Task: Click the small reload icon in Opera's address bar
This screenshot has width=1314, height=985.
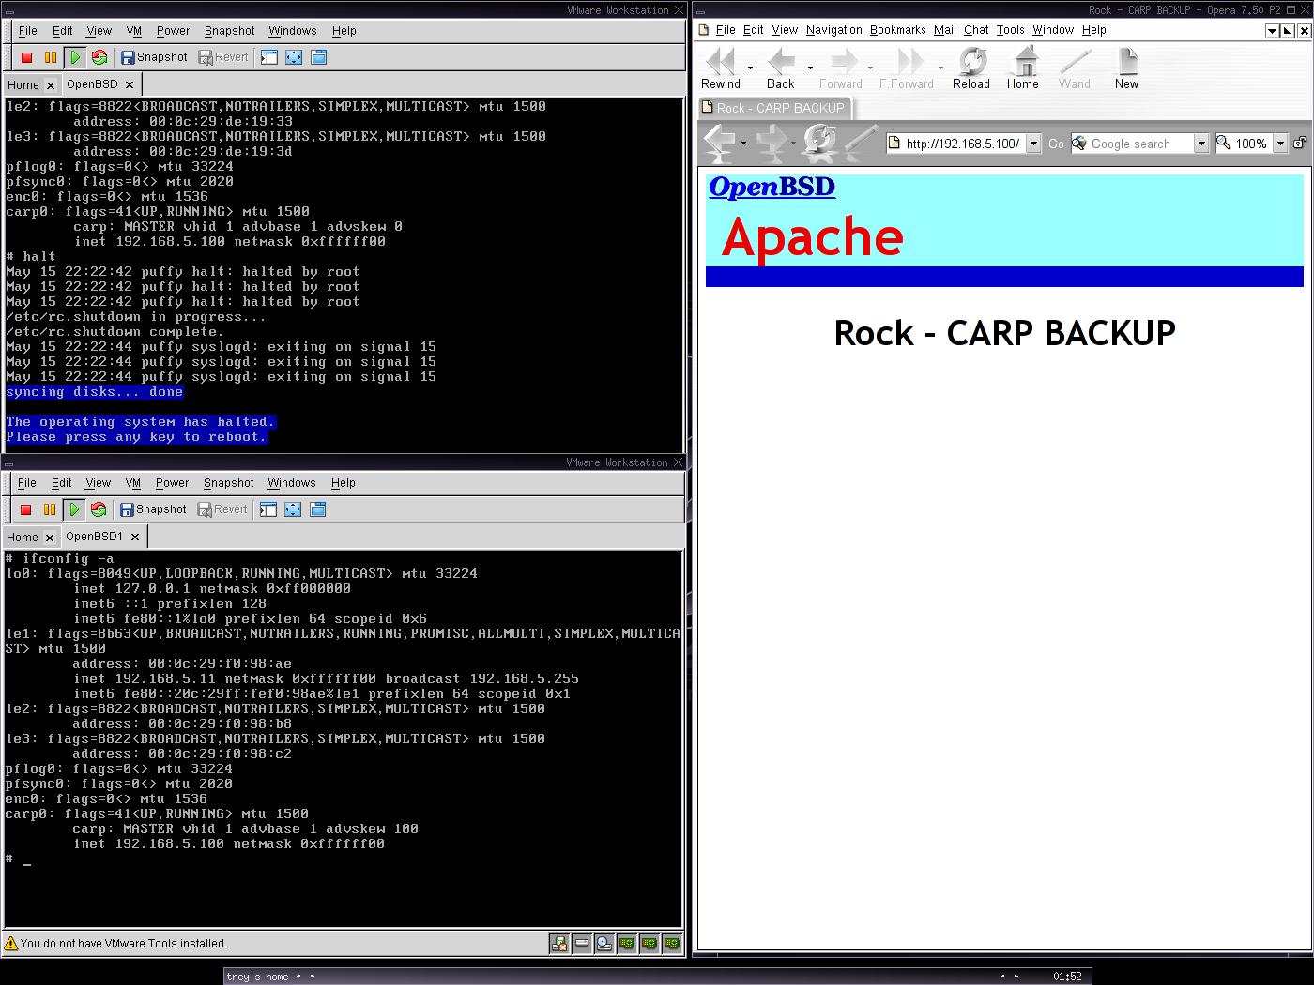Action: 820,143
